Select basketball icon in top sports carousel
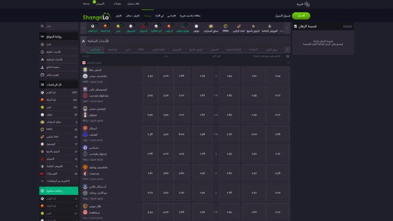This screenshot has width=393, height=221. click(x=105, y=26)
